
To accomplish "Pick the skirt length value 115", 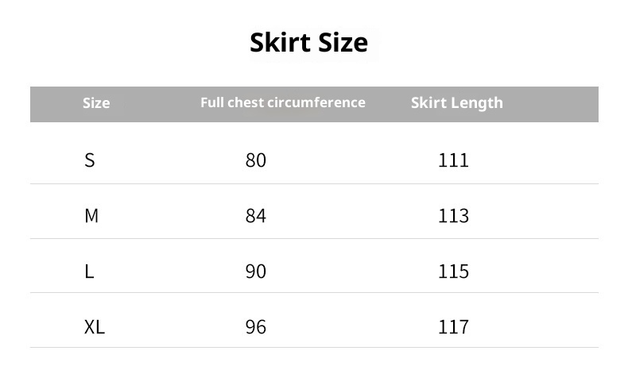I will coord(453,272).
